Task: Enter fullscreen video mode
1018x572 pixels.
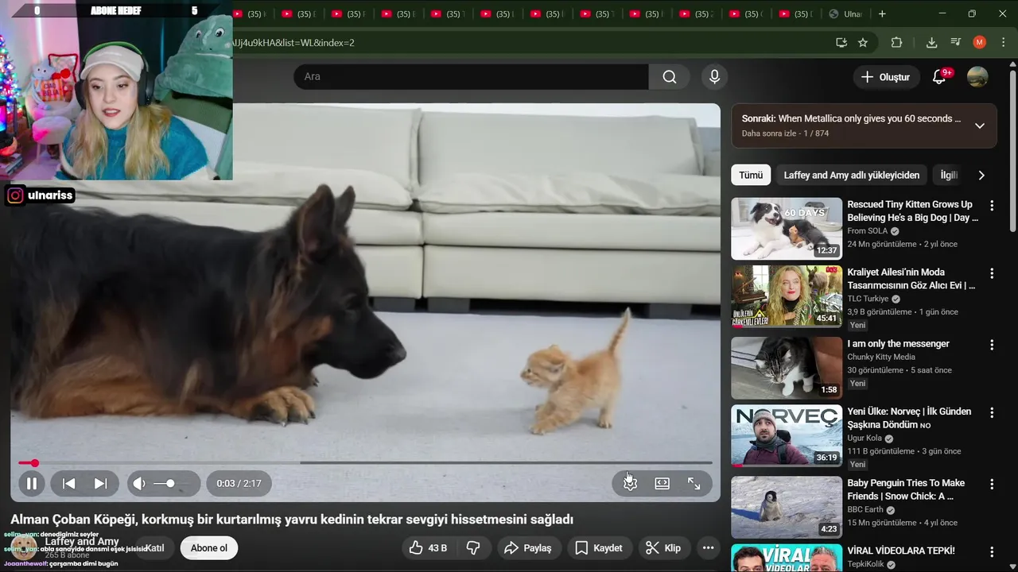Action: pos(694,483)
